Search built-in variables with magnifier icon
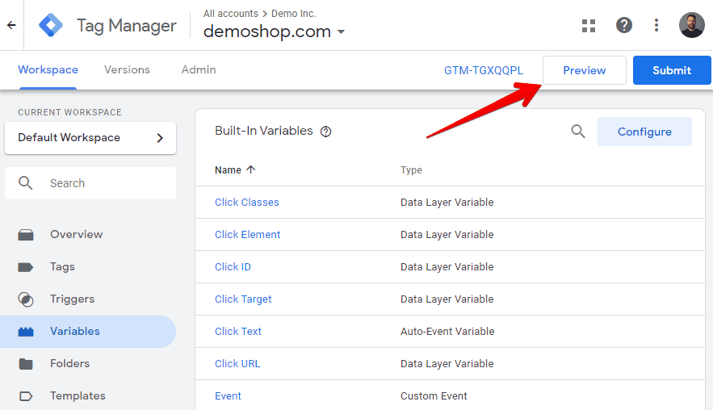This screenshot has height=410, width=713. pyautogui.click(x=578, y=132)
